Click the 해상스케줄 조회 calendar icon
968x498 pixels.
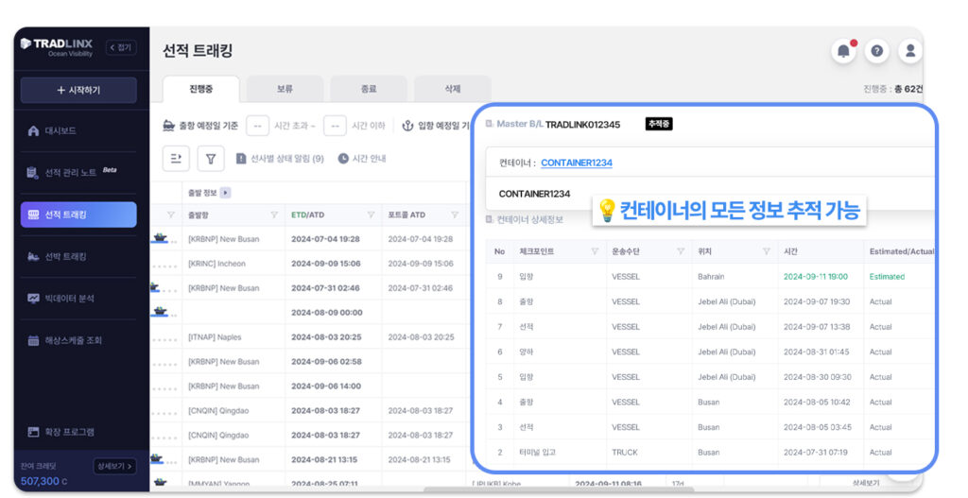(x=33, y=340)
